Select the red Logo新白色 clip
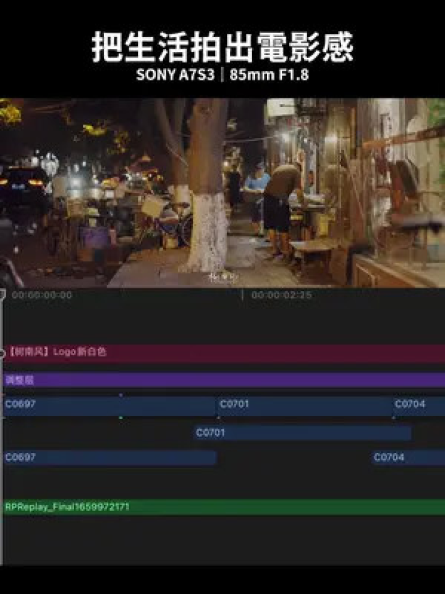The image size is (445, 594). tap(224, 353)
